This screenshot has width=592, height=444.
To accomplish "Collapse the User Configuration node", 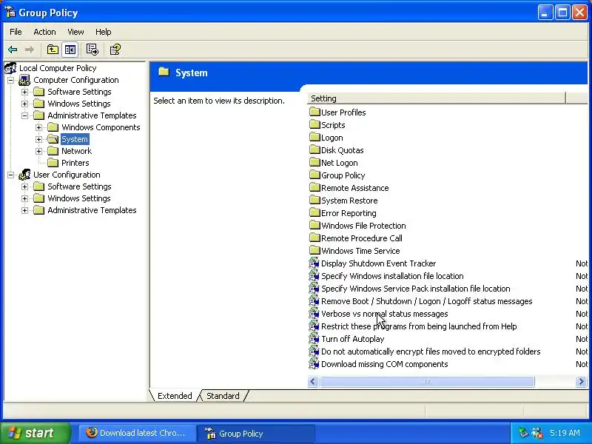I will pos(10,175).
